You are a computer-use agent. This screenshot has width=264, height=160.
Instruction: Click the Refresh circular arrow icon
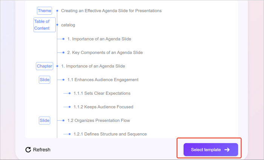click(28, 150)
